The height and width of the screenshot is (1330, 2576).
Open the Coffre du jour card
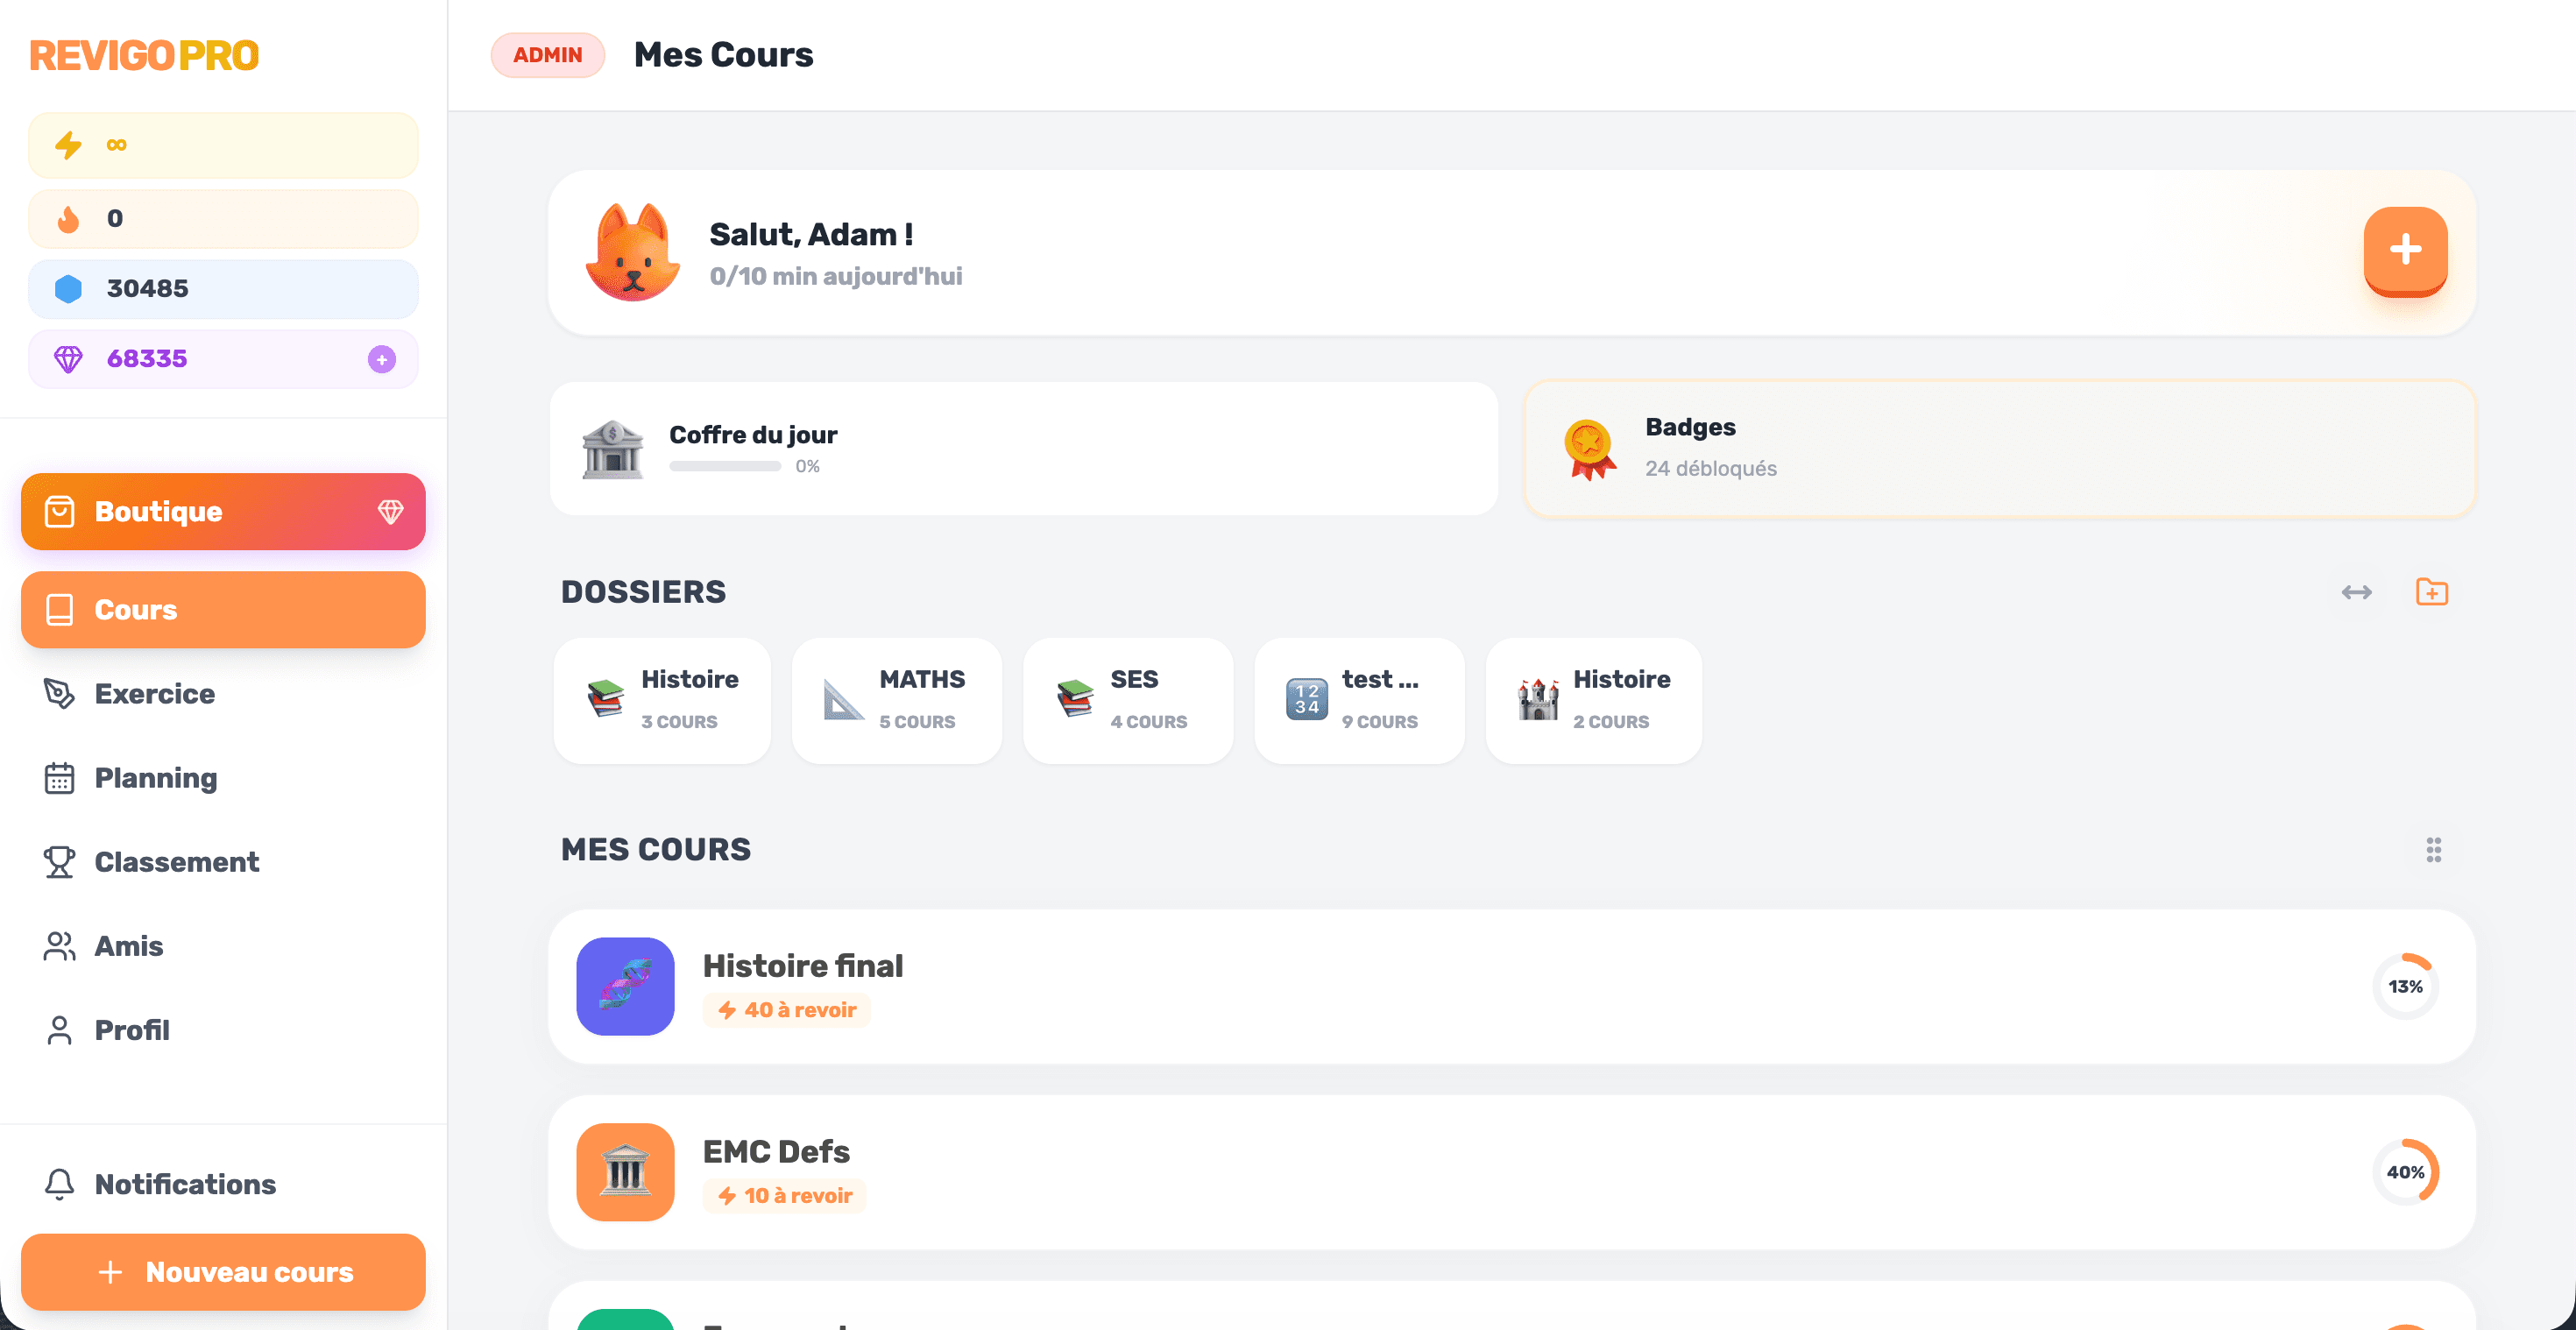(1024, 449)
